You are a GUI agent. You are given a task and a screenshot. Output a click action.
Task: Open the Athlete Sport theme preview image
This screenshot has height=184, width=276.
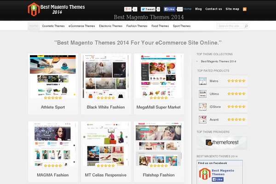pos(53,76)
